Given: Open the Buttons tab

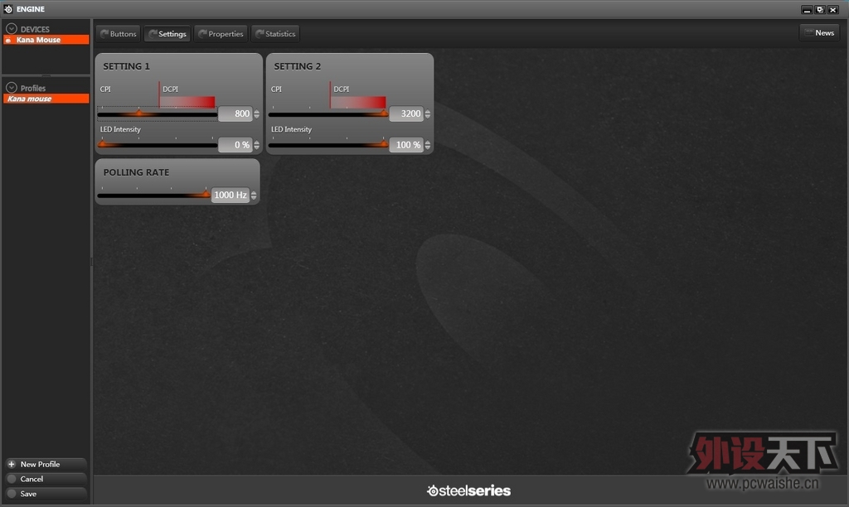Looking at the screenshot, I should [119, 33].
